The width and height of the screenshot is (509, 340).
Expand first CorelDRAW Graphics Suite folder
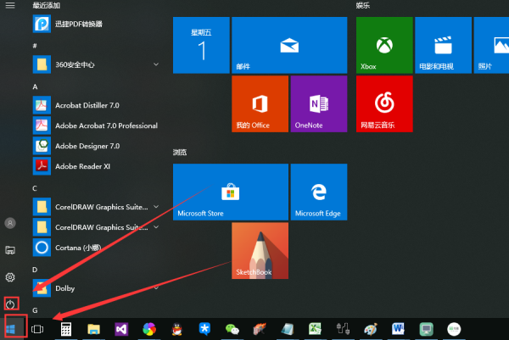click(156, 206)
